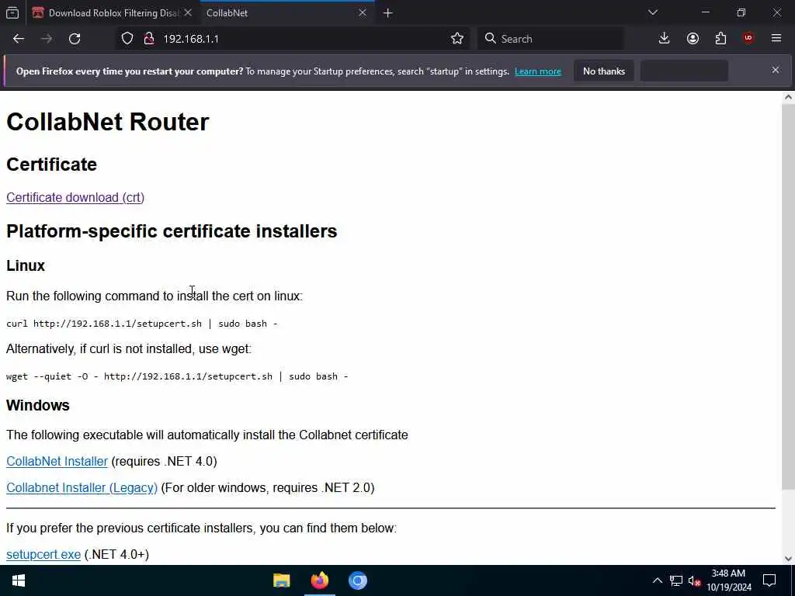Image resolution: width=795 pixels, height=596 pixels.
Task: Go back to the previous page
Action: coord(19,39)
